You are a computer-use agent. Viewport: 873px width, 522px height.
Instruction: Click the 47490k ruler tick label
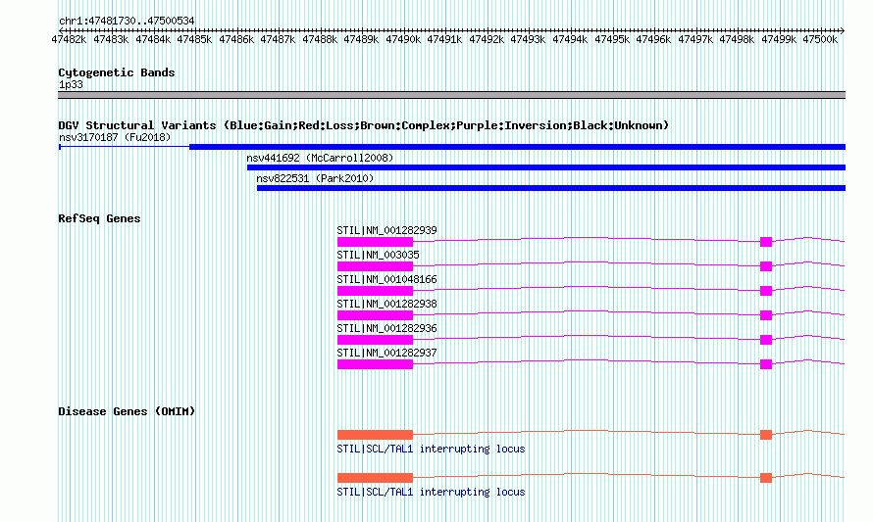click(x=403, y=39)
